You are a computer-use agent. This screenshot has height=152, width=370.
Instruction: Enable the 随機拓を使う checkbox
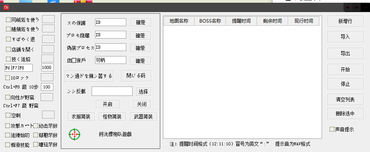point(8,29)
